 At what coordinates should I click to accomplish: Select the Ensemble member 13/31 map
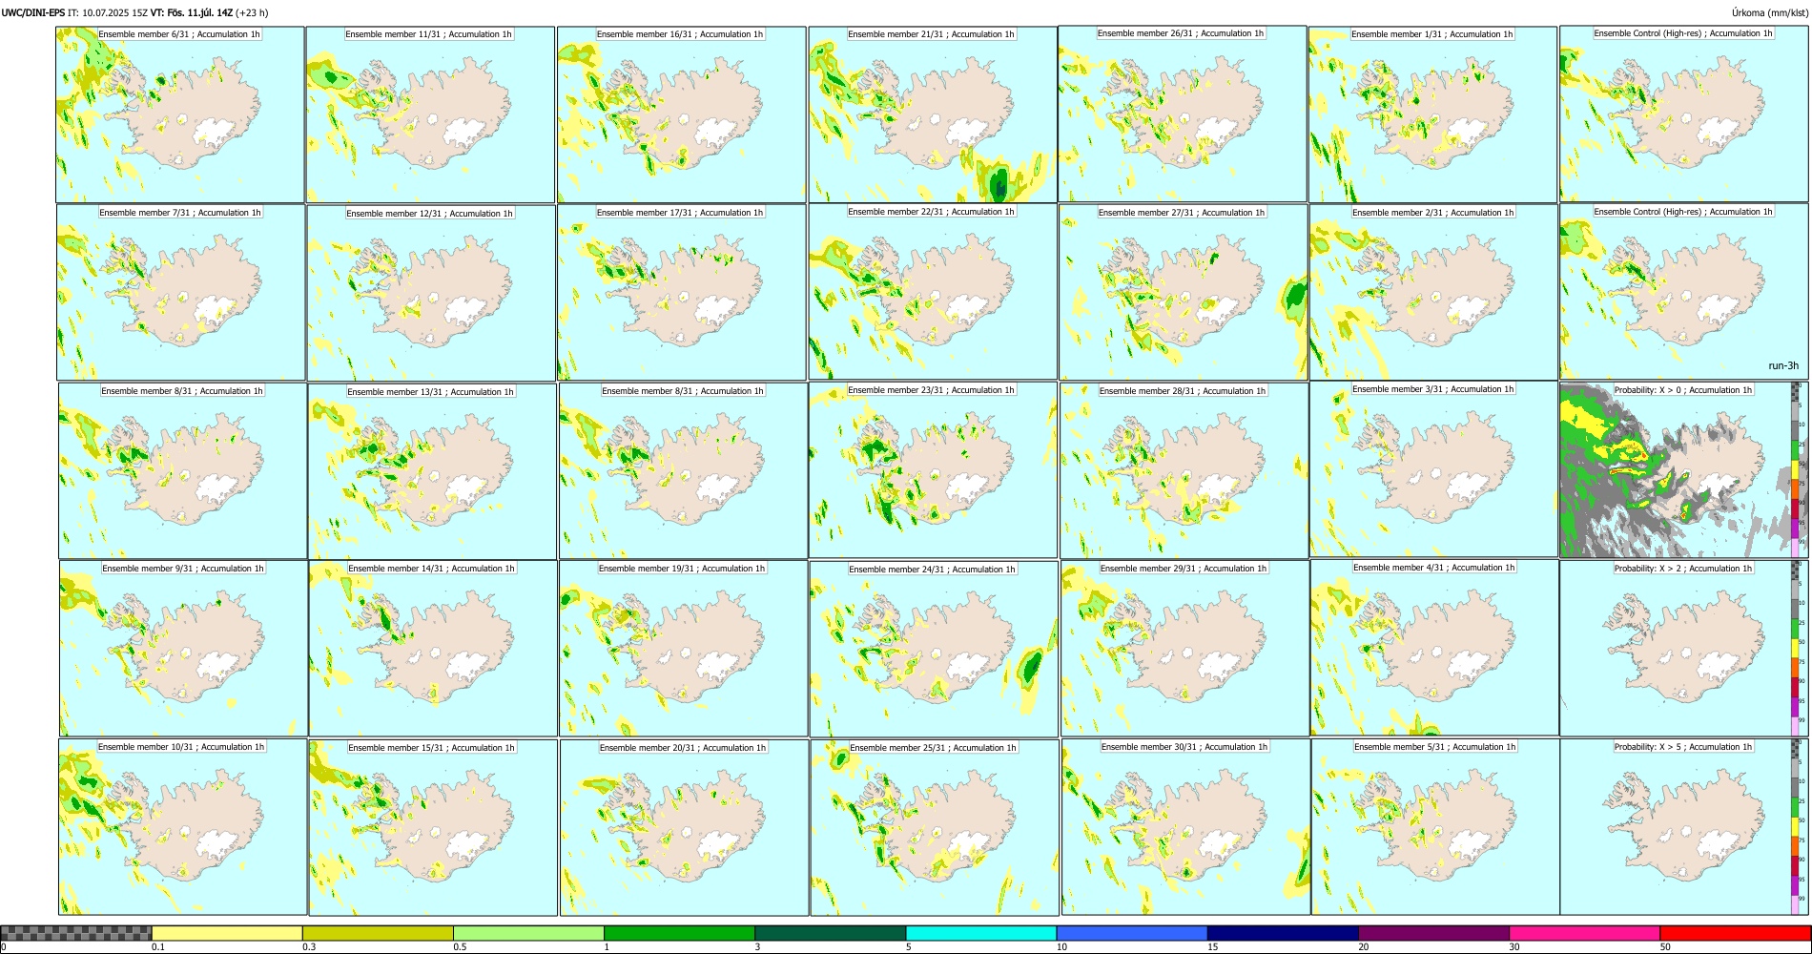[x=432, y=471]
